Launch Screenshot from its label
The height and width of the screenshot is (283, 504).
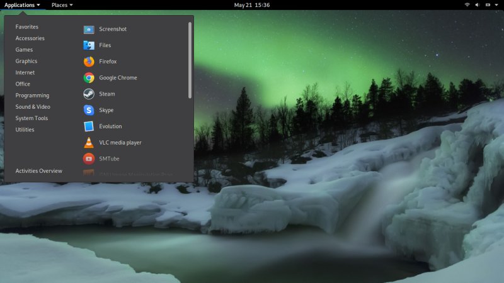pyautogui.click(x=113, y=29)
